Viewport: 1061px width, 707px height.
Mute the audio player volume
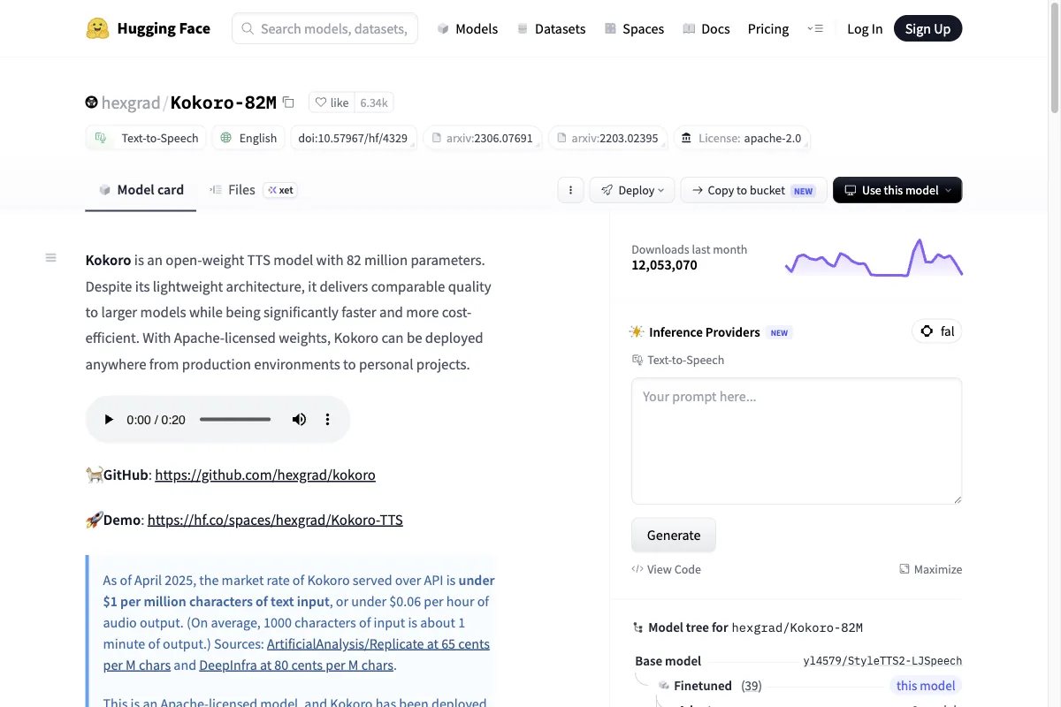click(x=299, y=420)
